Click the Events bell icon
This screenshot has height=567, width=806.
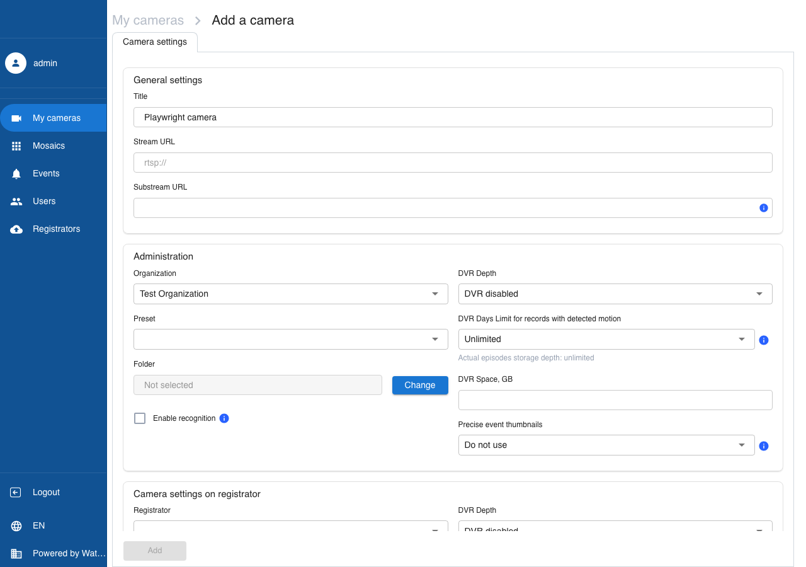(16, 173)
